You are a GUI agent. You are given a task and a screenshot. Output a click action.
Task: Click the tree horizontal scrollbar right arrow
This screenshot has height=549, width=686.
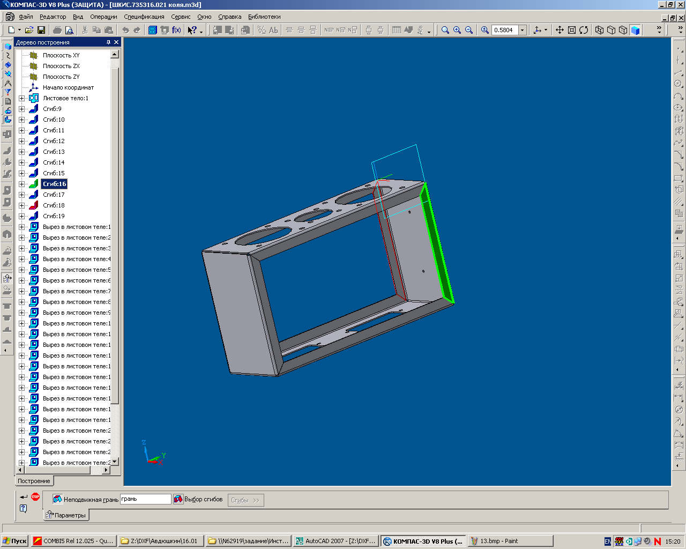pyautogui.click(x=106, y=470)
